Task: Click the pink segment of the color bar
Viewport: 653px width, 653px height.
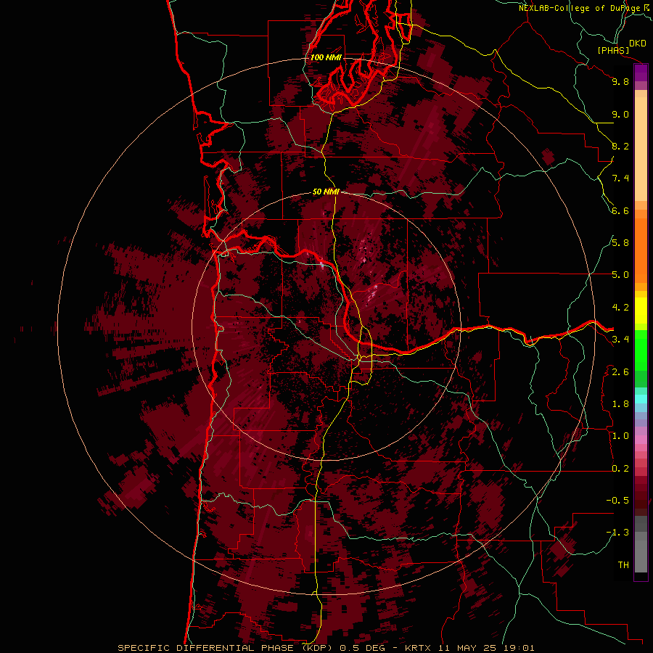Action: 641,440
